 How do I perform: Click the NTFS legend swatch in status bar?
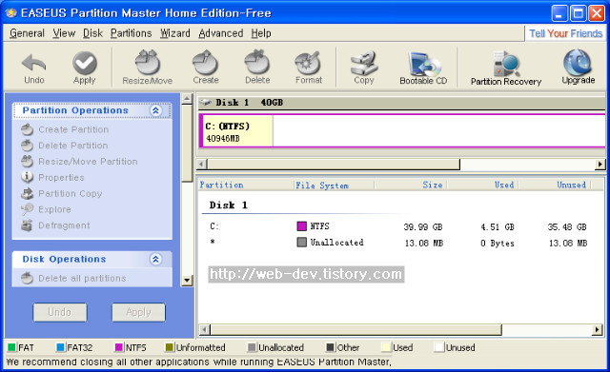pyautogui.click(x=118, y=347)
